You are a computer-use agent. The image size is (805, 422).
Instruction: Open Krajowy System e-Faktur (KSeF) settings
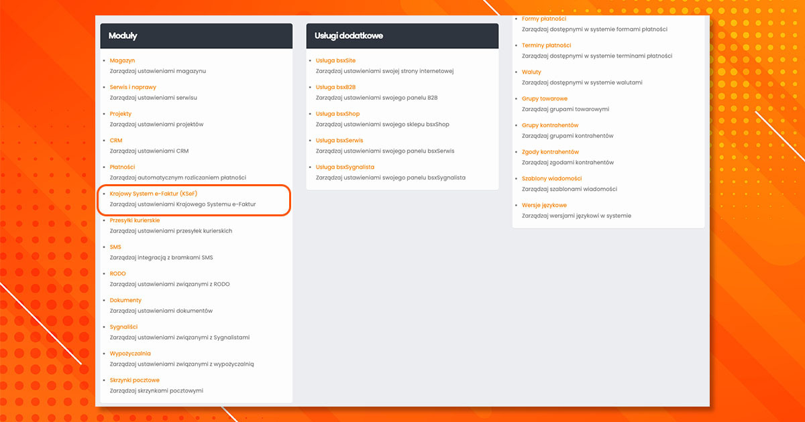point(153,194)
